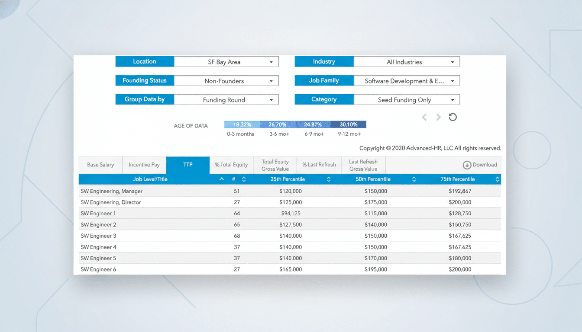The width and height of the screenshot is (582, 332).
Task: Switch to the Base Salary tab
Action: tap(100, 165)
